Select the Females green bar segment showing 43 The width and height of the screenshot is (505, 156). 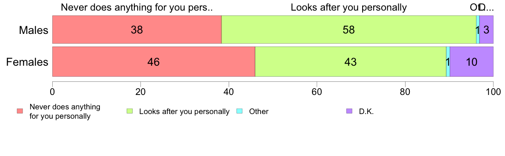(350, 61)
